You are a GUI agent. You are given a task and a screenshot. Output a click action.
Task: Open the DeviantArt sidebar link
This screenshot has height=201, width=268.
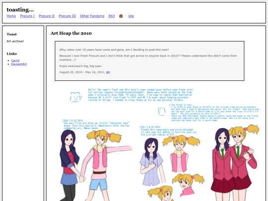click(19, 64)
